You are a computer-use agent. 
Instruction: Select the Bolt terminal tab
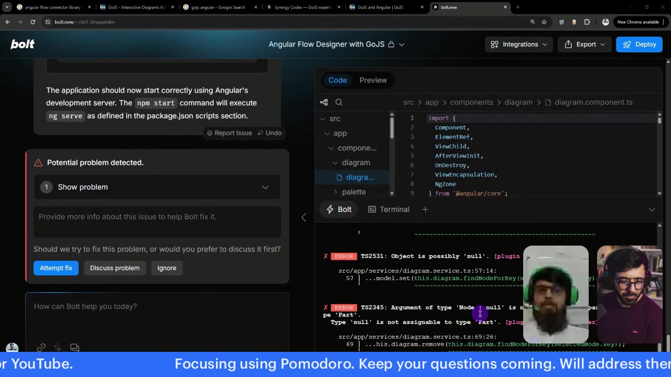click(x=339, y=209)
